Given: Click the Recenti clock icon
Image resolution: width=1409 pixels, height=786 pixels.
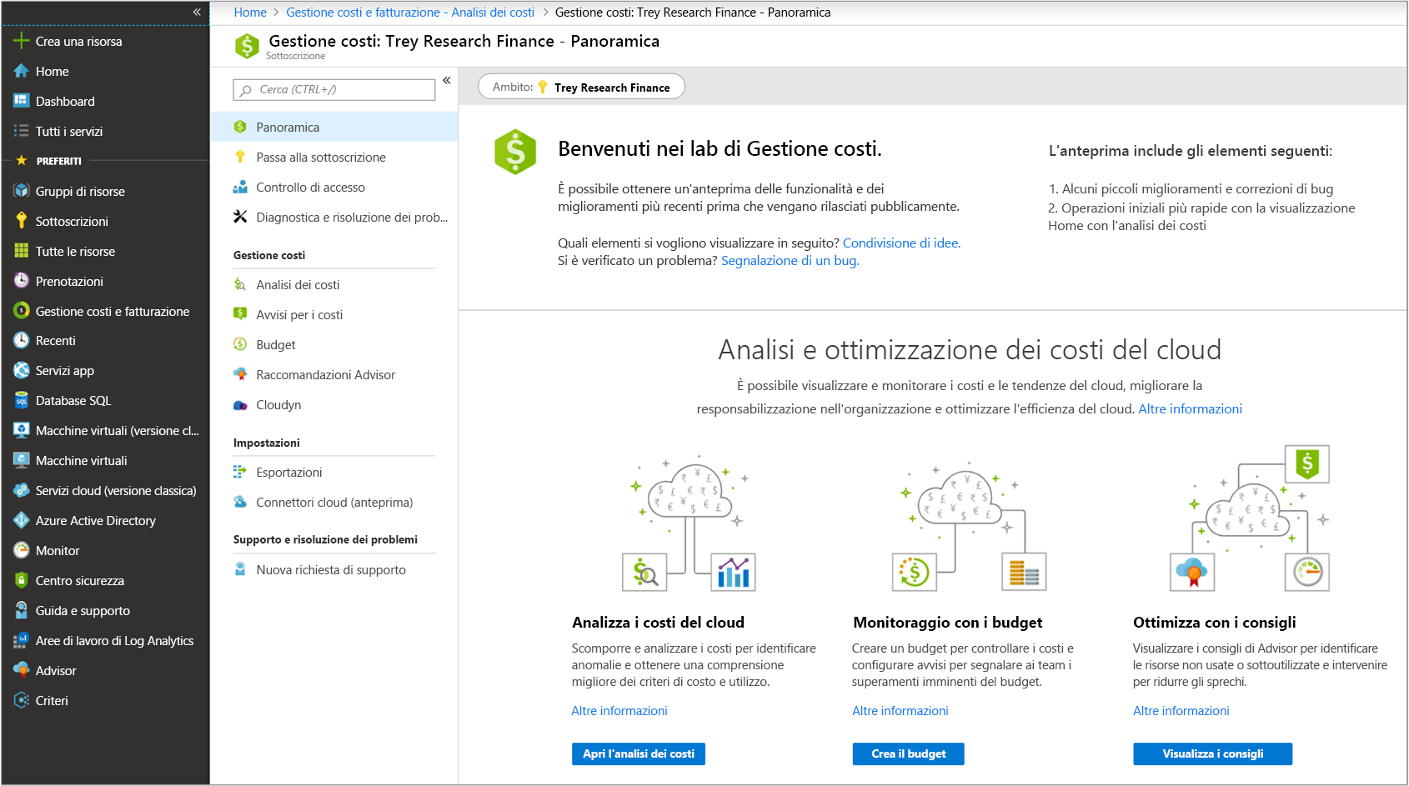Looking at the screenshot, I should coord(21,340).
